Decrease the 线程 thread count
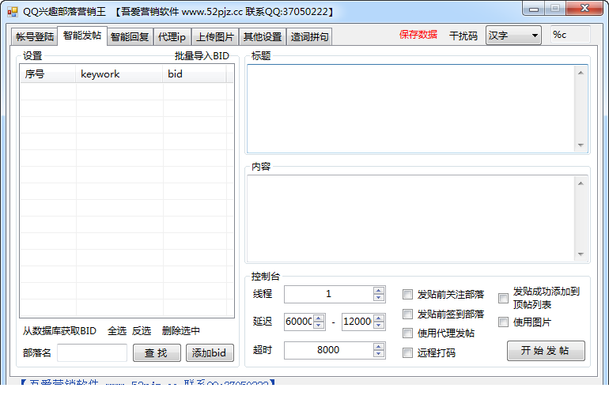609x403 pixels. coord(379,298)
